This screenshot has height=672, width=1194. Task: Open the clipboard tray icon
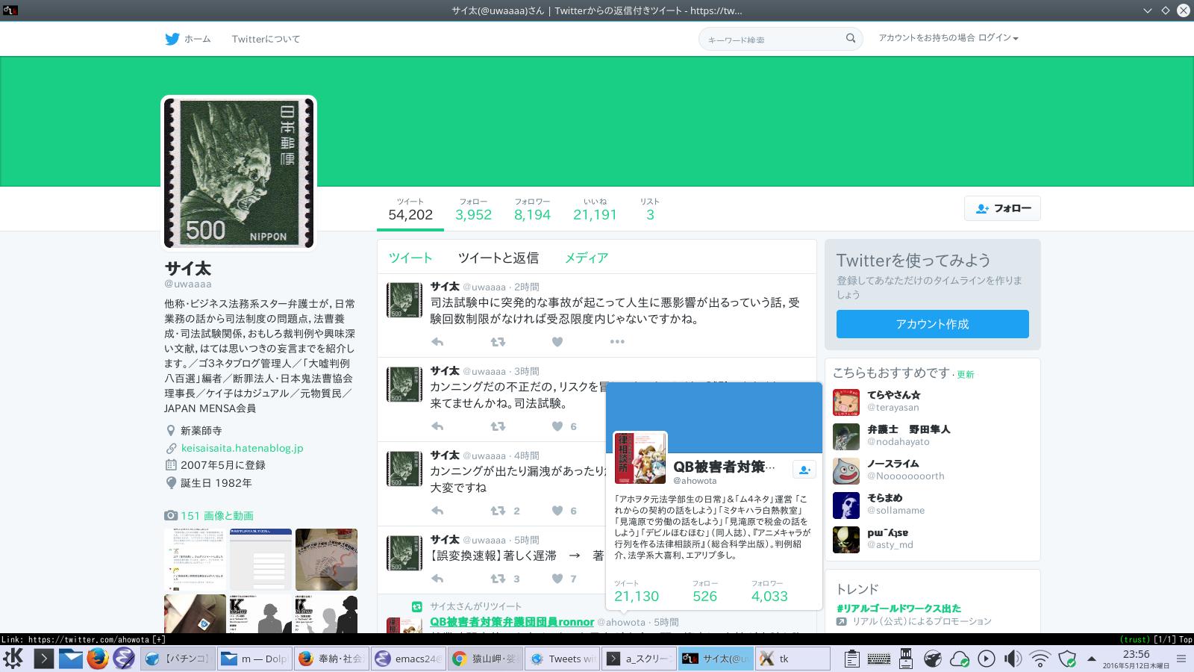point(851,659)
